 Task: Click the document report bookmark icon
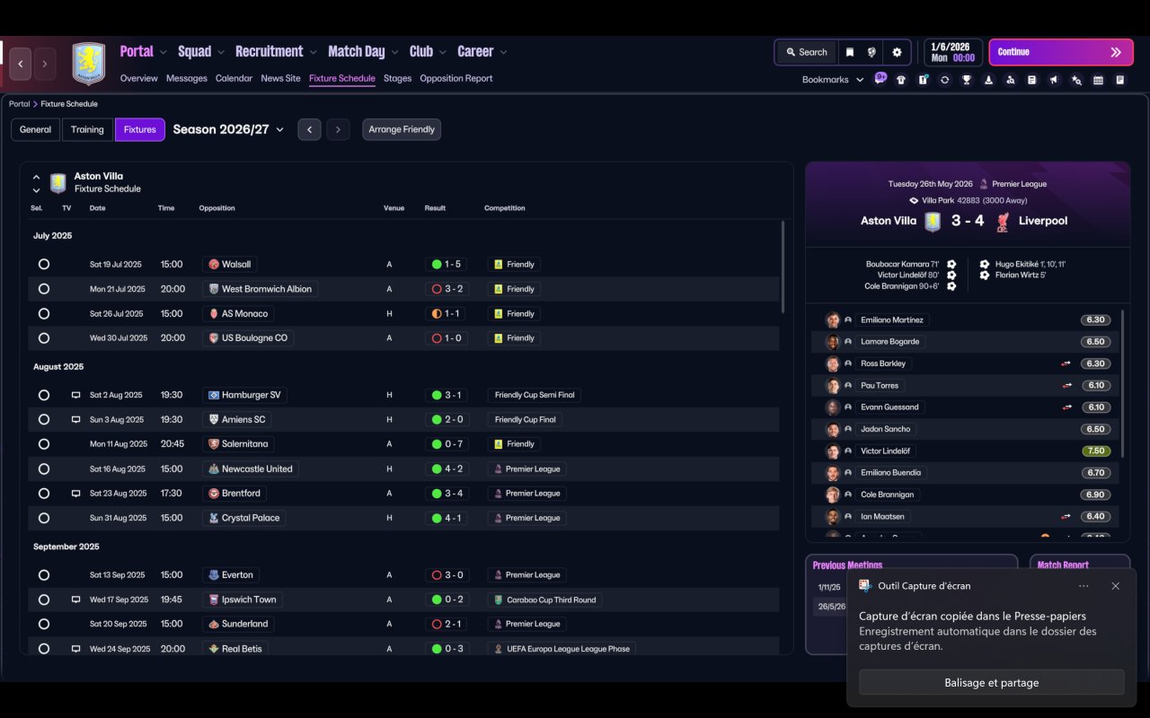coord(1120,80)
